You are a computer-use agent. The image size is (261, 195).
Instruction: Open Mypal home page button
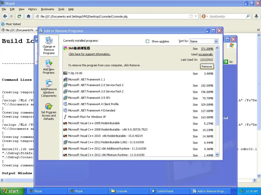(x=29, y=16)
